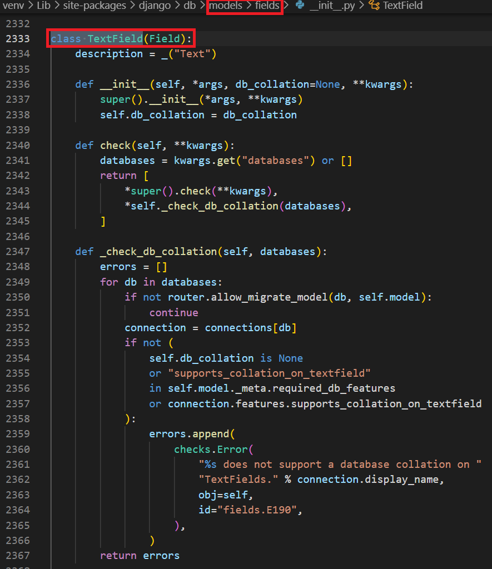492x569 pixels.
Task: Click the quoted "supports_collation_on_textfield" string
Action: (x=269, y=373)
